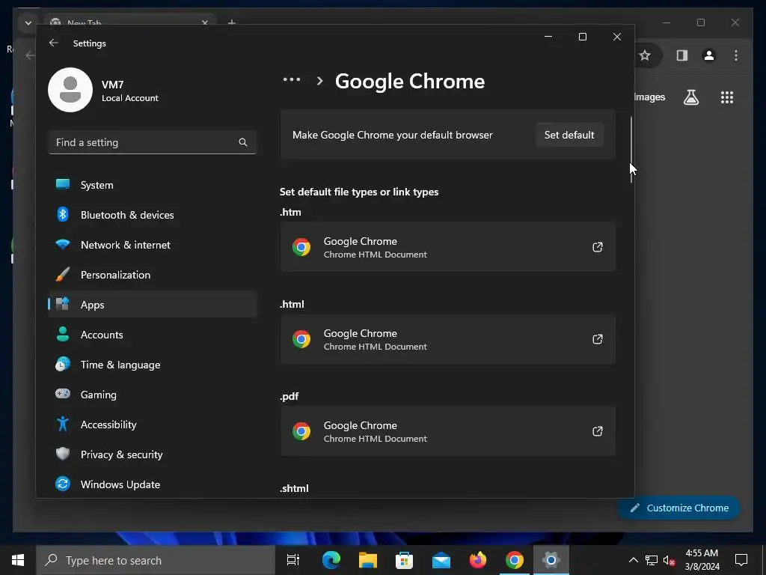
Task: Click the Images link in Chrome
Action: pyautogui.click(x=650, y=97)
